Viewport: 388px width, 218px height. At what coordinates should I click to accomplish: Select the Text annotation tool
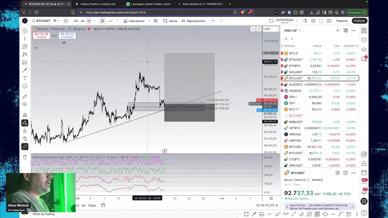coord(25,78)
